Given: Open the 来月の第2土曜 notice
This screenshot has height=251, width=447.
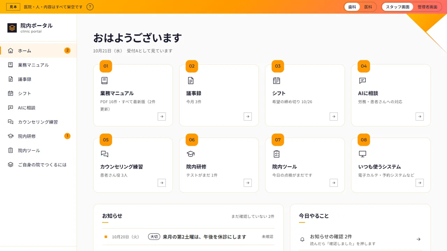Looking at the screenshot, I should click(189, 237).
